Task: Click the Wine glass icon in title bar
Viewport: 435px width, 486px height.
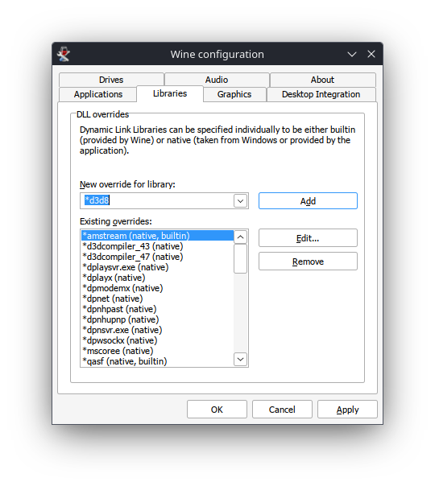Action: point(64,54)
